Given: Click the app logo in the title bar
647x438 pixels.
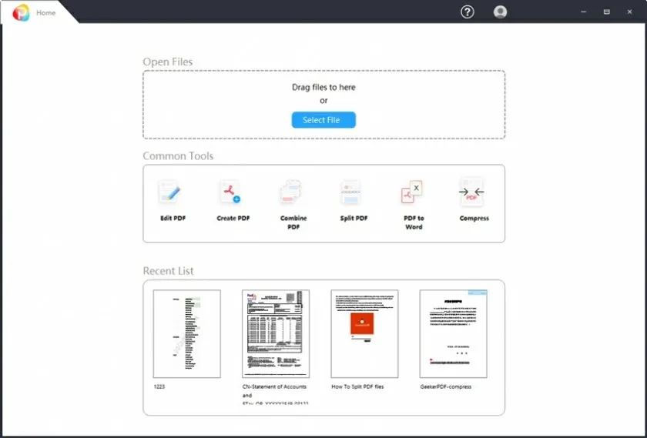Looking at the screenshot, I should (21, 13).
